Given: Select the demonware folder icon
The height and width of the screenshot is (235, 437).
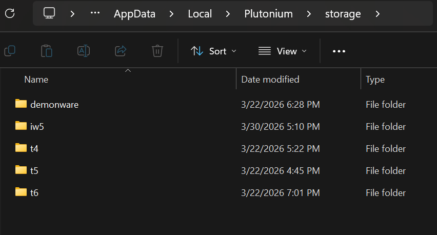Looking at the screenshot, I should pyautogui.click(x=21, y=104).
